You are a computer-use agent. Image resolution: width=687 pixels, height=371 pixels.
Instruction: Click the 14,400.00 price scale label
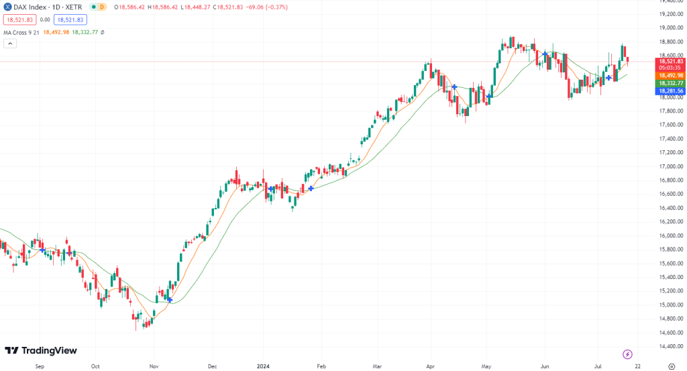(671, 346)
